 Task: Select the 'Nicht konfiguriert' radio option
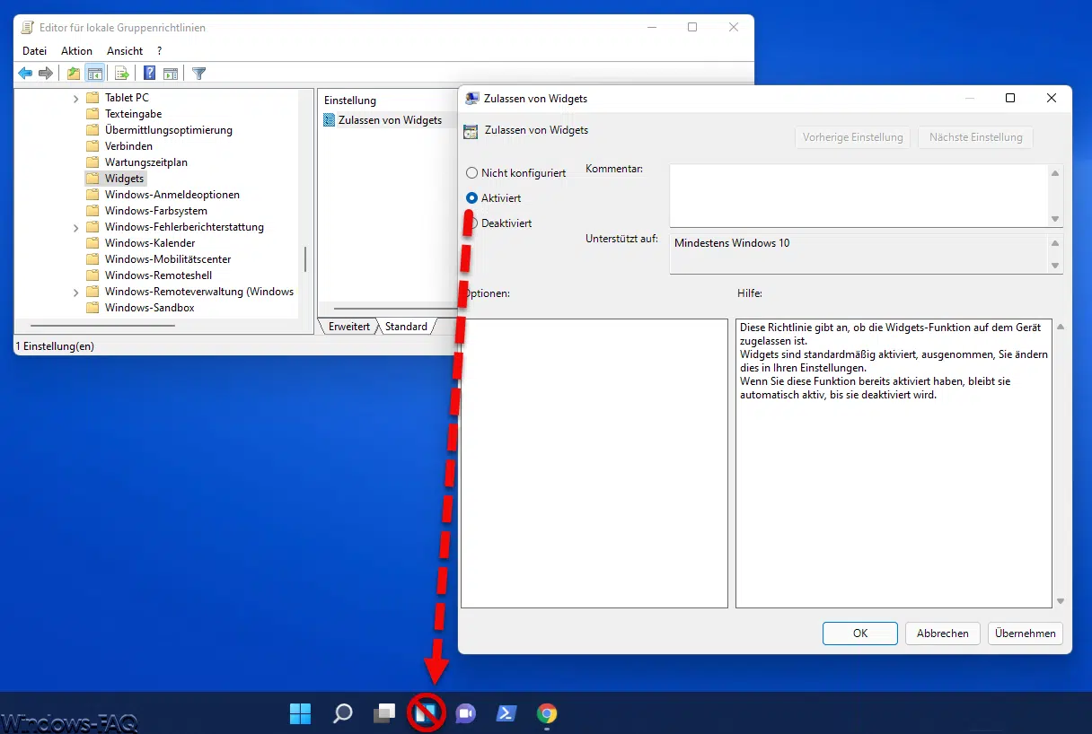472,173
